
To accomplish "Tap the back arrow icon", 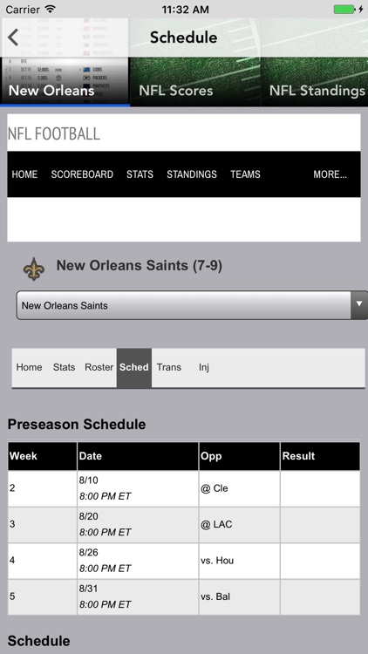I will pos(13,37).
